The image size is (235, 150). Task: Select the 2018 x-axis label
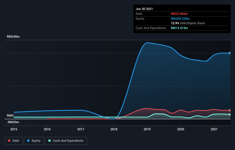coord(114,129)
